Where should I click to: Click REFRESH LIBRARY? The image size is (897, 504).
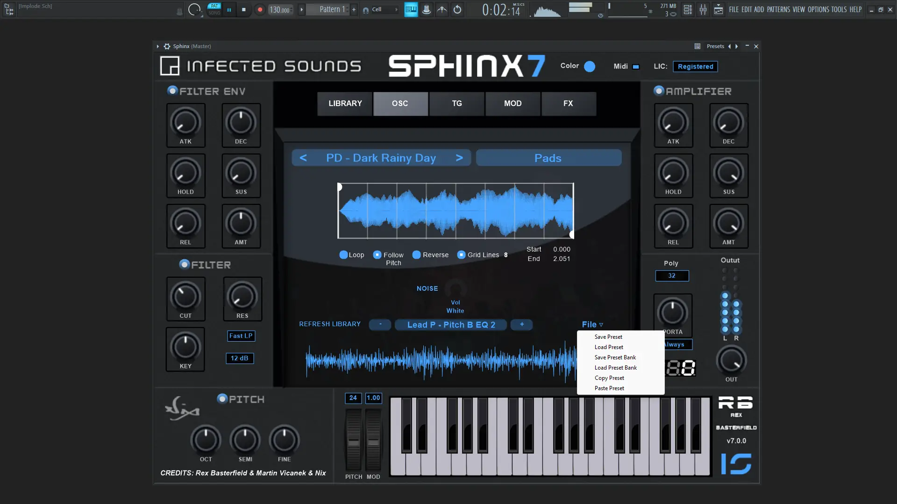[x=330, y=324]
